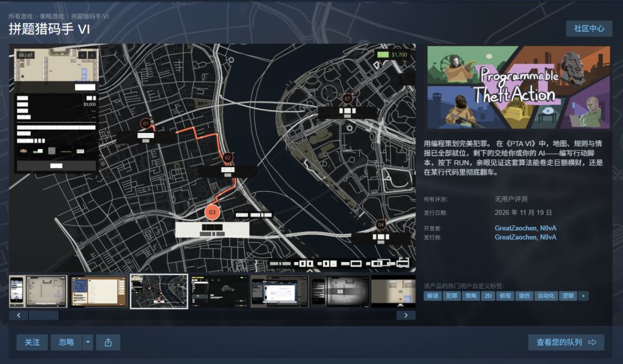Open 查看您的队列 queue button
Image resolution: width=623 pixels, height=364 pixels.
point(566,343)
